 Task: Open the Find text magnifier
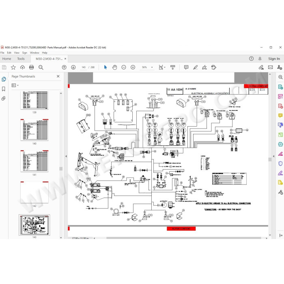click(x=41, y=67)
